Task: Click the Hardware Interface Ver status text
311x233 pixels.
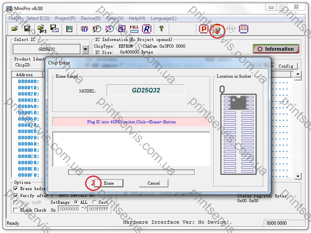Action: pyautogui.click(x=176, y=222)
